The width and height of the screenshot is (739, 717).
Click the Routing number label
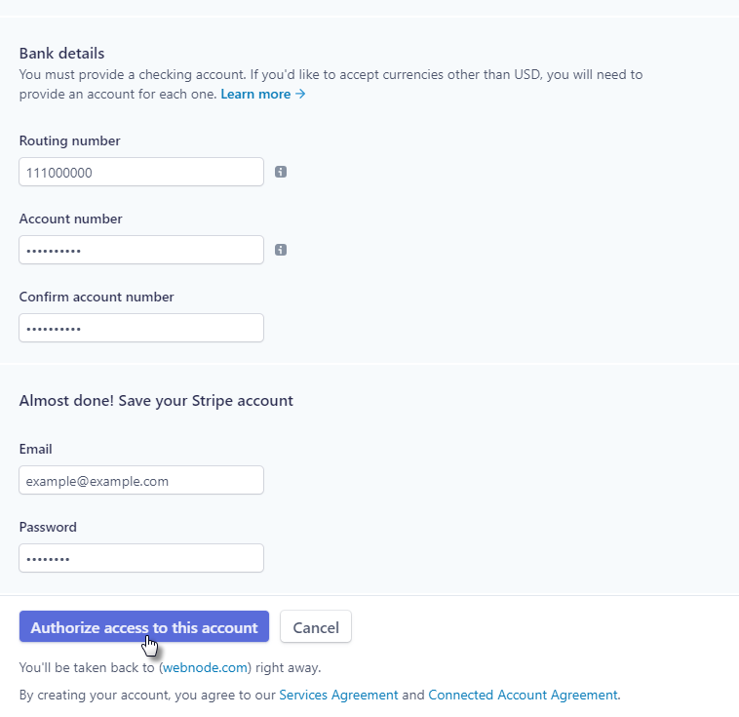point(69,140)
